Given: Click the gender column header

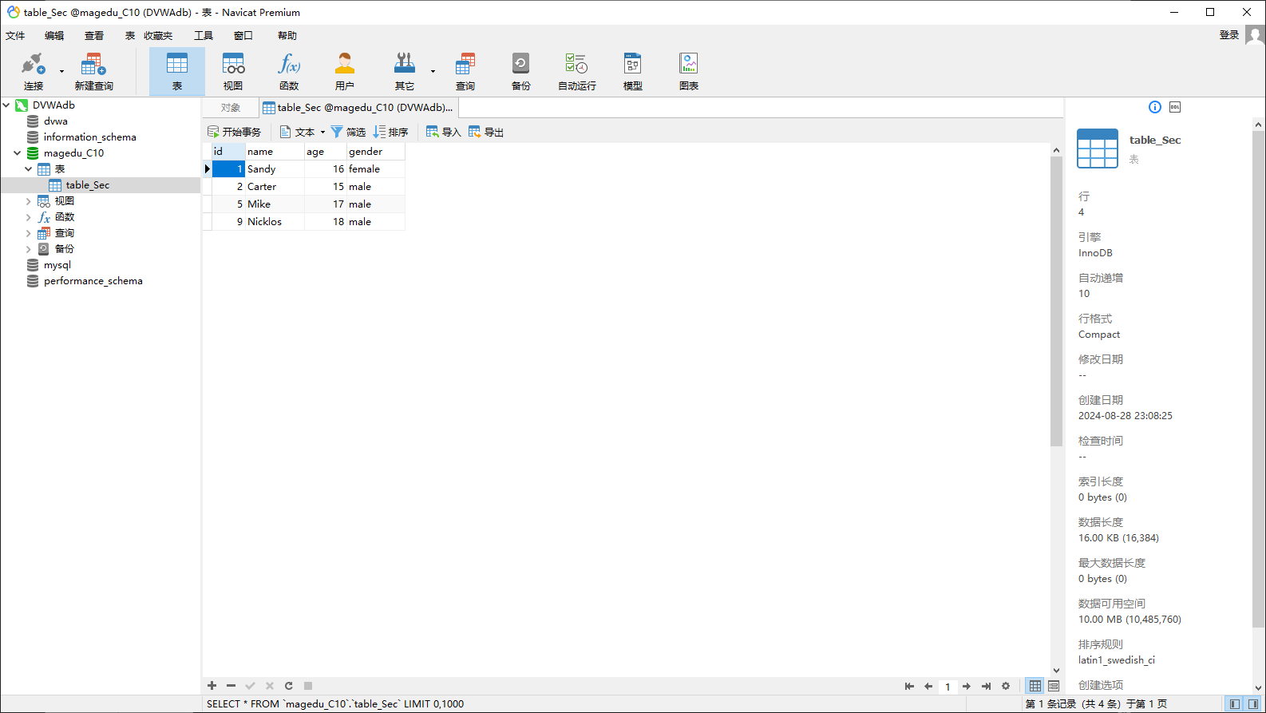Looking at the screenshot, I should (x=376, y=151).
